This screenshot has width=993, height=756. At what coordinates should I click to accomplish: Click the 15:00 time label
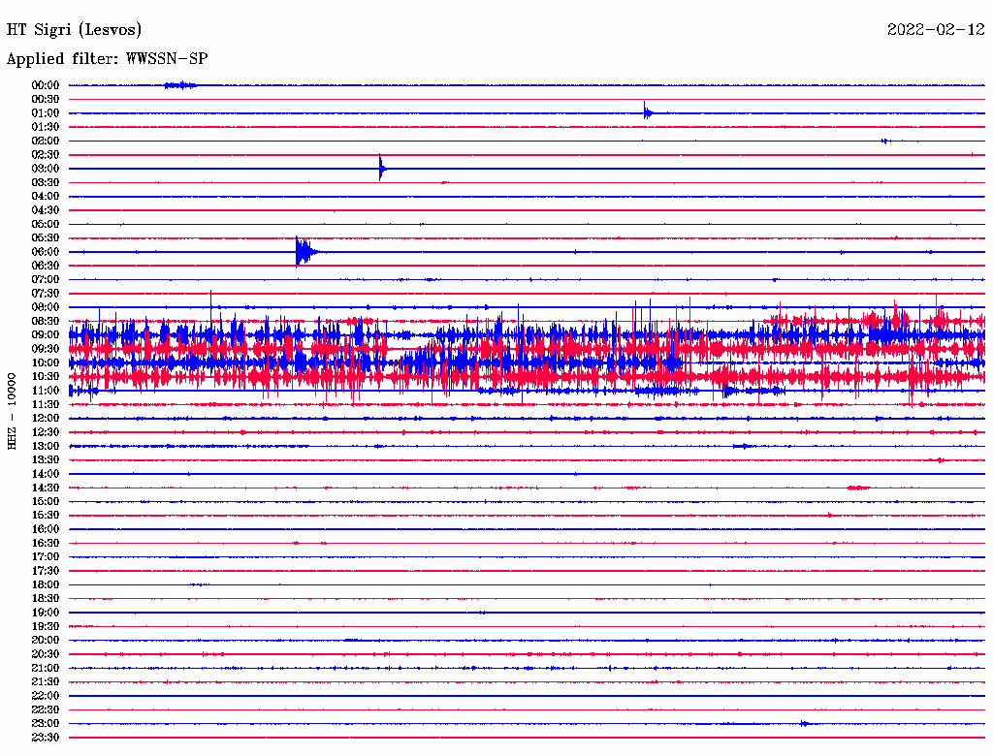pyautogui.click(x=46, y=502)
